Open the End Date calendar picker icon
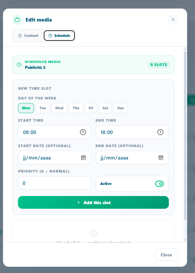The height and width of the screenshot is (273, 195). tap(161, 158)
